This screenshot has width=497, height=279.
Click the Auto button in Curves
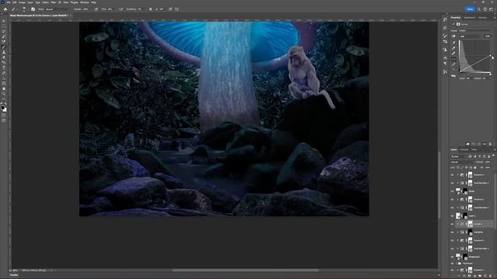488,36
